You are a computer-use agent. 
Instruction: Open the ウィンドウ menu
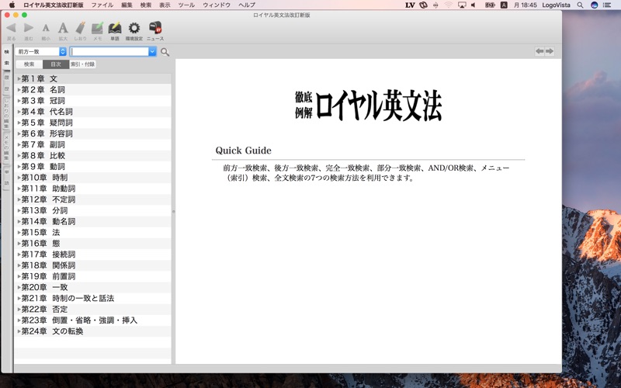click(x=217, y=5)
